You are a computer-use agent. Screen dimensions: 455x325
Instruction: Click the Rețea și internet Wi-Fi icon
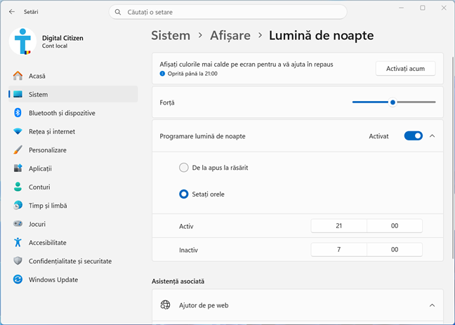(18, 131)
